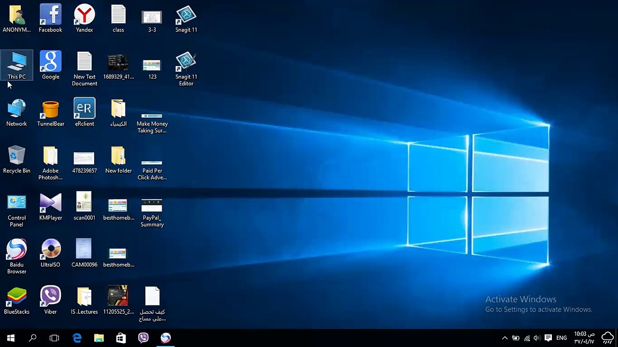This screenshot has height=347, width=618.
Task: Select the class text file icon
Action: pyautogui.click(x=118, y=19)
